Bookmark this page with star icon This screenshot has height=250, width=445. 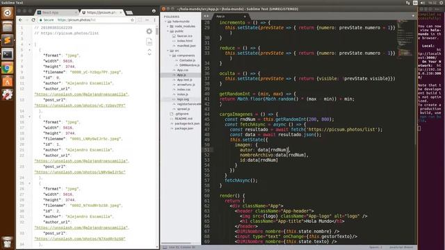[132, 20]
